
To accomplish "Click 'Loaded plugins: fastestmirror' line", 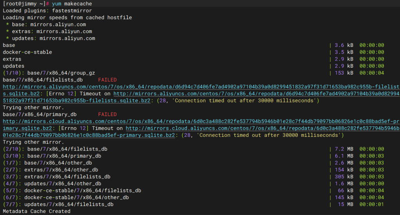I will (47, 11).
